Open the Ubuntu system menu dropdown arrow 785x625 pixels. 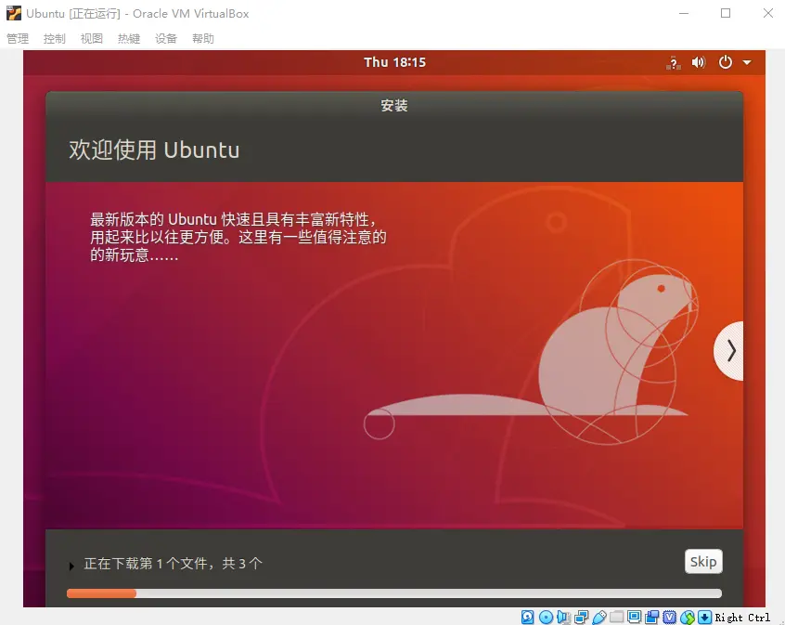[747, 62]
